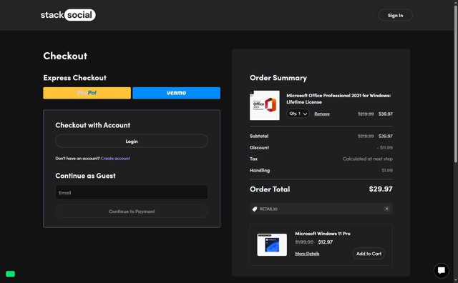Click the page vertical scrollbar
Screen dimensions: 458x283
[456, 84]
